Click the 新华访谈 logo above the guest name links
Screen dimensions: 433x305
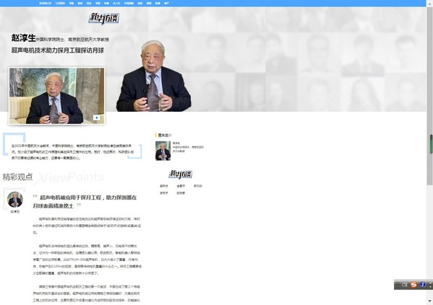pos(181,174)
